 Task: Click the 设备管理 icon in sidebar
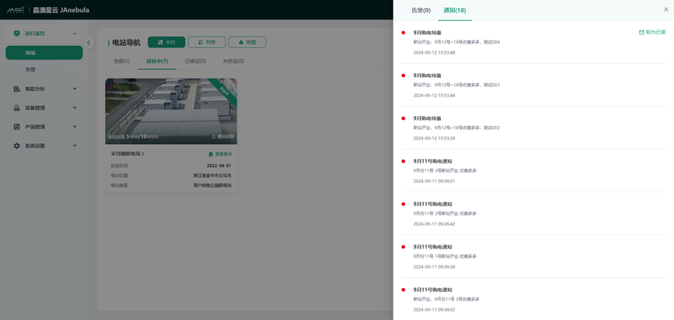coord(17,107)
